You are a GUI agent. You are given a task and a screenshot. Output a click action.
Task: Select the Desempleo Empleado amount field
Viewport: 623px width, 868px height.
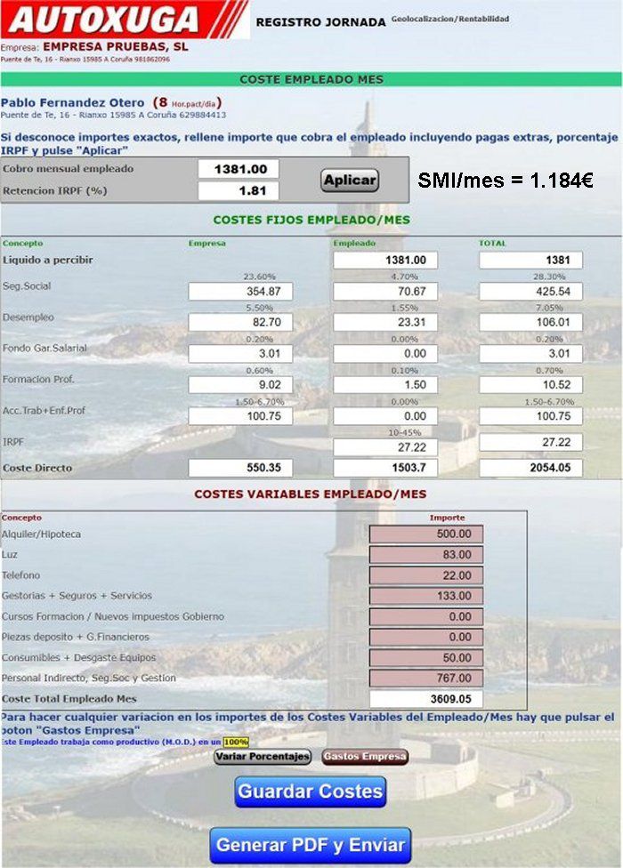385,323
